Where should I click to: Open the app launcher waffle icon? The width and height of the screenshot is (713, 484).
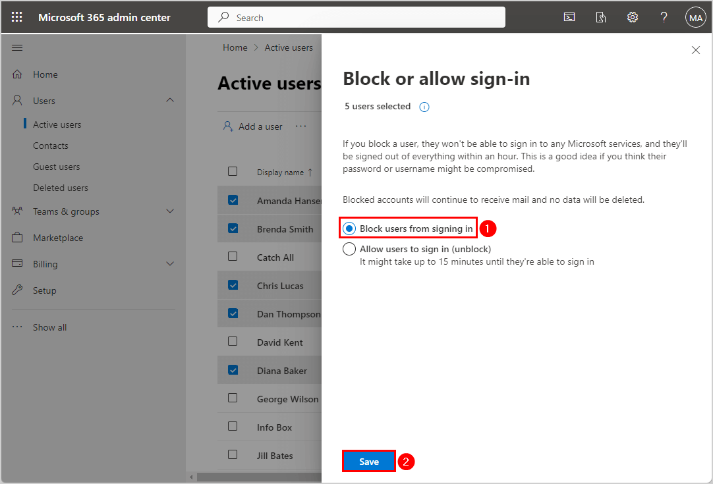(17, 18)
